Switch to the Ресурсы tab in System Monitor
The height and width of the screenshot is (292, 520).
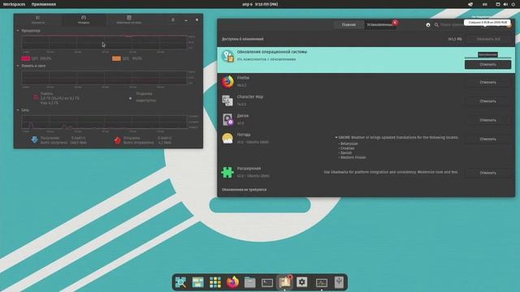(x=84, y=19)
